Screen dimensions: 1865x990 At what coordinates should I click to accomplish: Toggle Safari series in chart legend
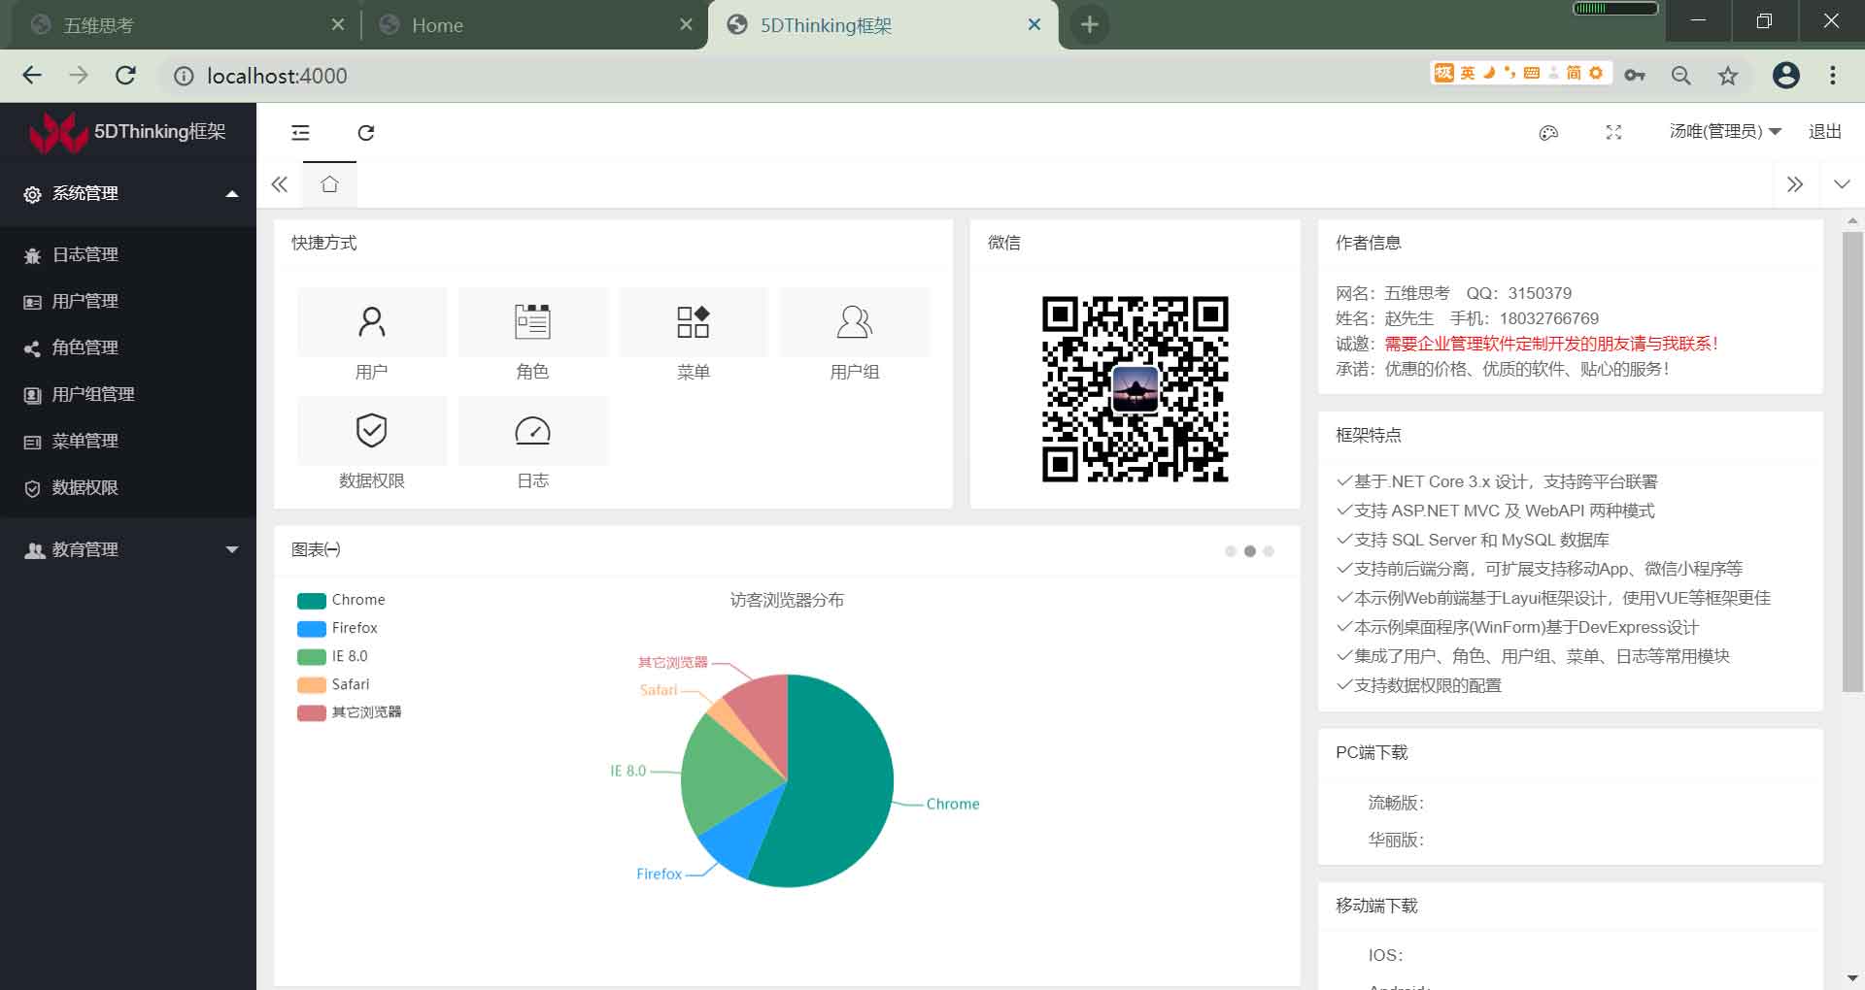[x=333, y=684]
